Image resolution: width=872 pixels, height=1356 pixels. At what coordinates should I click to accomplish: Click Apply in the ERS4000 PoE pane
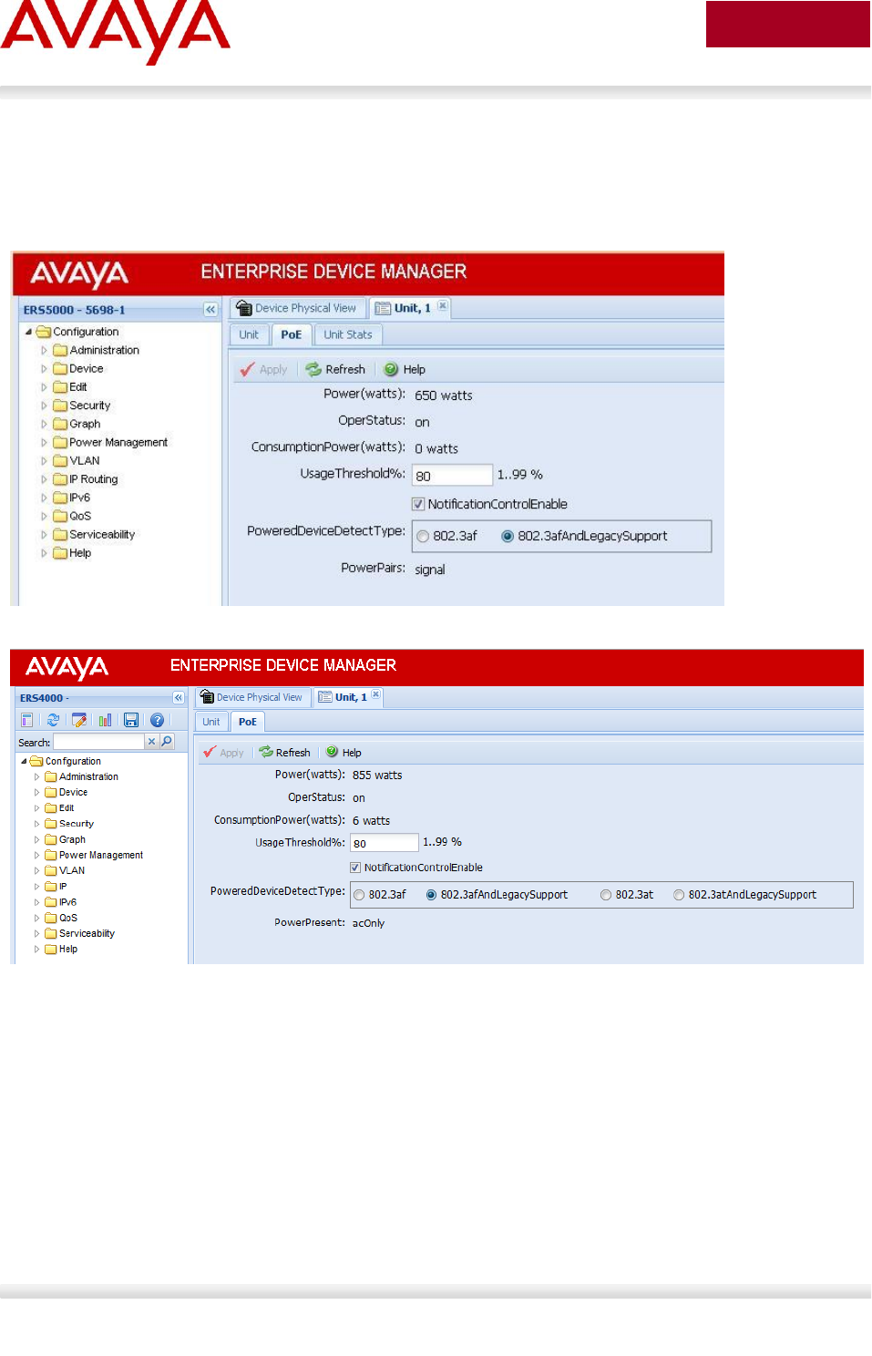(223, 753)
